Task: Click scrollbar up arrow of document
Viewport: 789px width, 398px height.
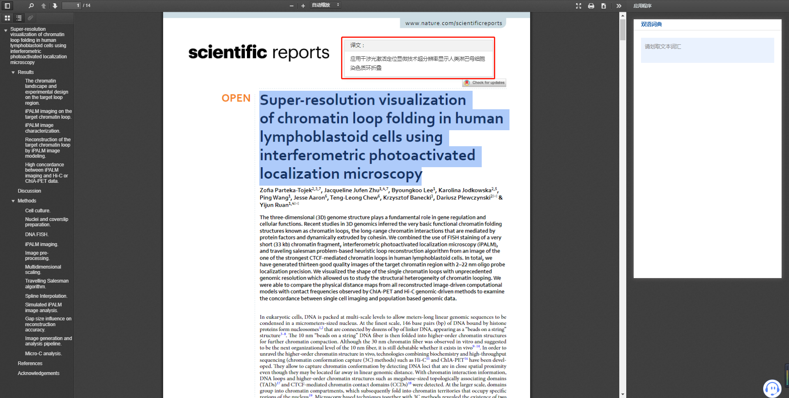Action: pyautogui.click(x=623, y=15)
